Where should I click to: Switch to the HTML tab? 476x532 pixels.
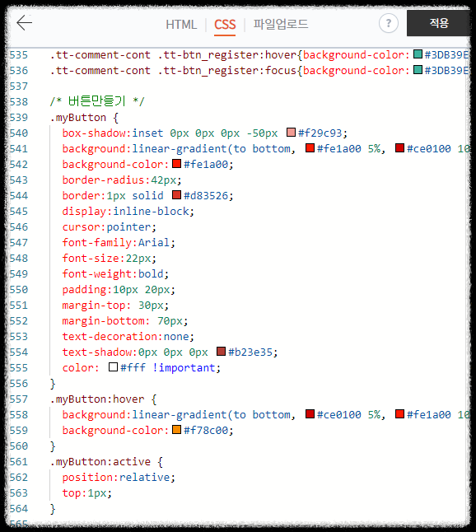coord(181,25)
